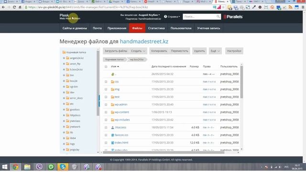This screenshot has height=172, width=306.
Task: Click the Настройки button
Action: 234,51
